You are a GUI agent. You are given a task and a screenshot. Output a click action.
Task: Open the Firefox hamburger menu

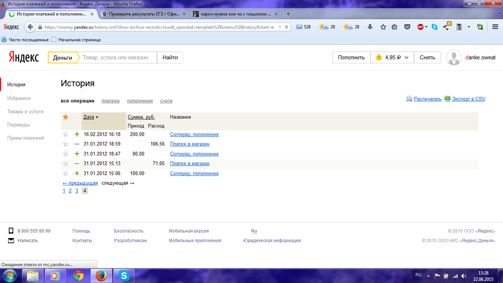(x=495, y=27)
